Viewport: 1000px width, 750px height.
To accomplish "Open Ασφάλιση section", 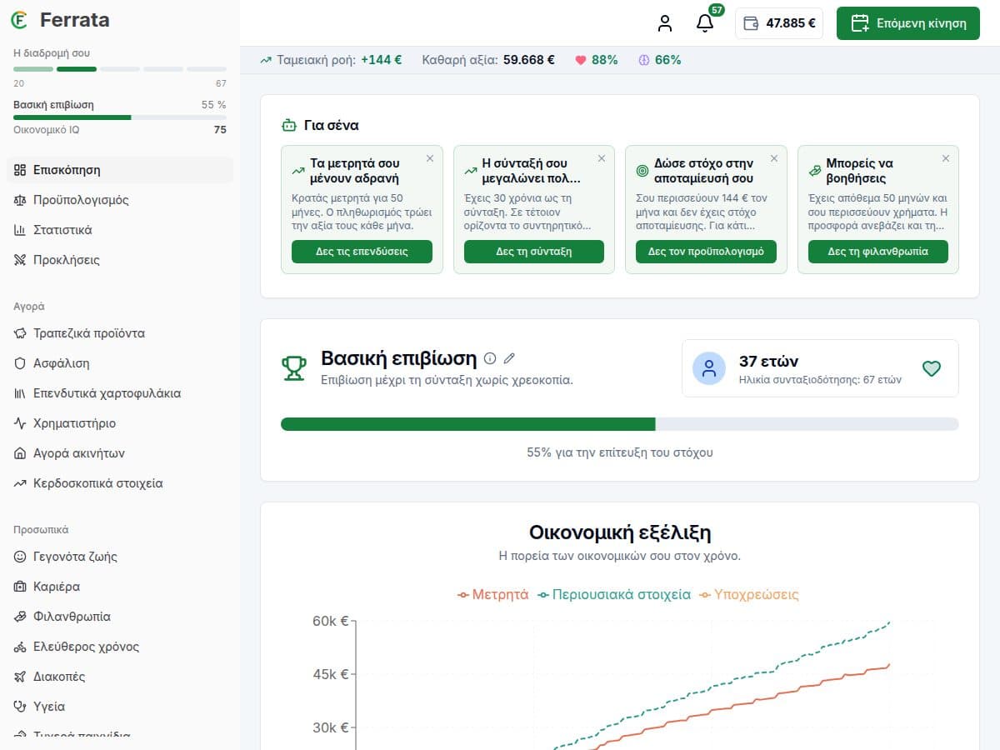I will [120, 363].
